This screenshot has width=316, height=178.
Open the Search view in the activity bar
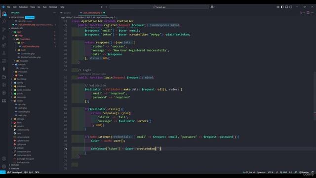tap(4, 21)
